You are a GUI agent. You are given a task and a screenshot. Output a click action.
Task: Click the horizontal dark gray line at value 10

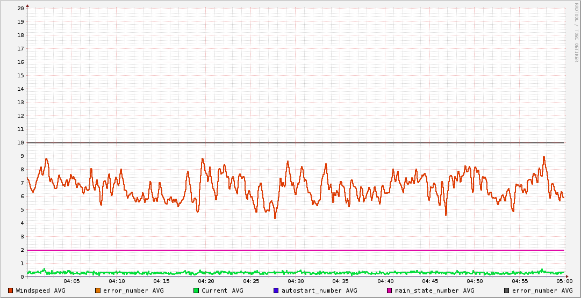(x=296, y=143)
